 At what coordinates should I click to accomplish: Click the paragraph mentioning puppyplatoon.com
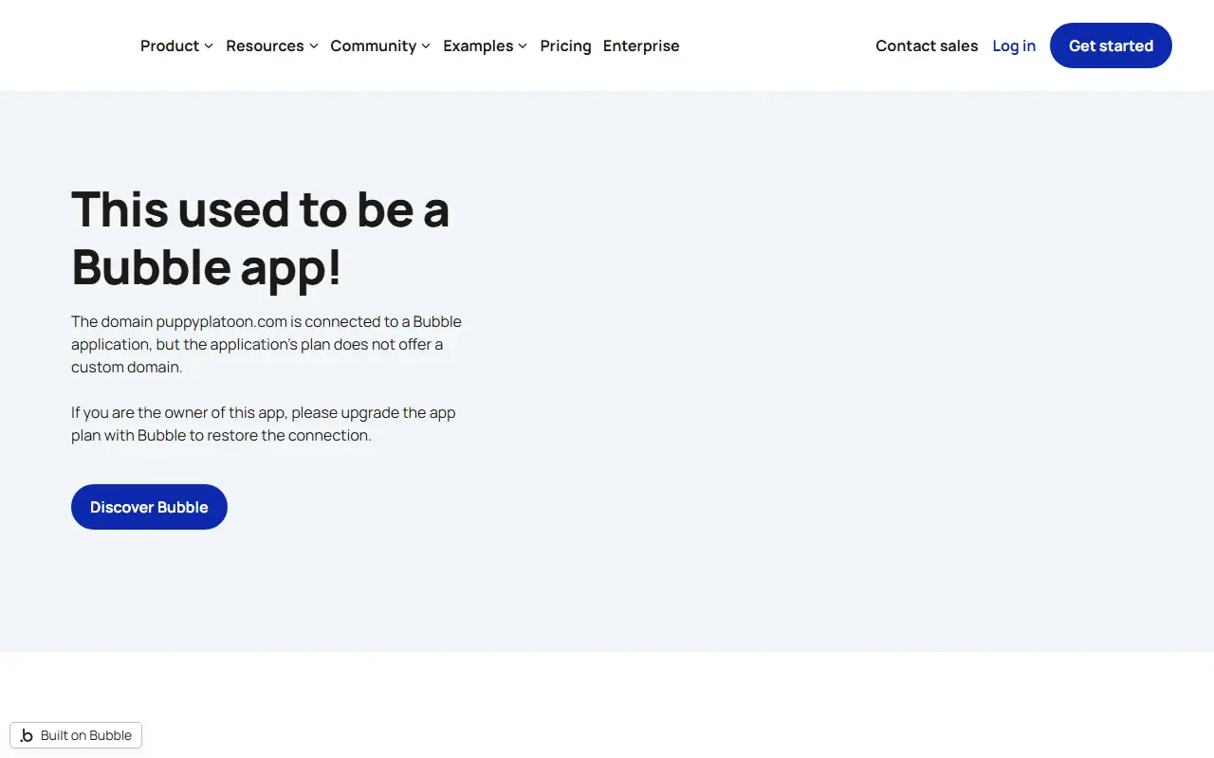click(x=267, y=344)
